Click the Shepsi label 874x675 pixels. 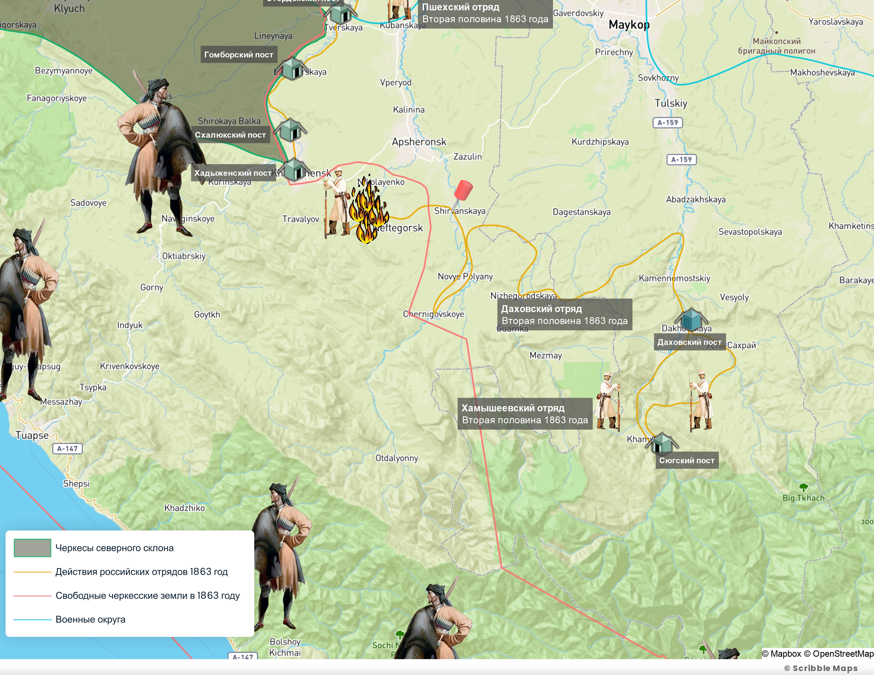tap(76, 483)
